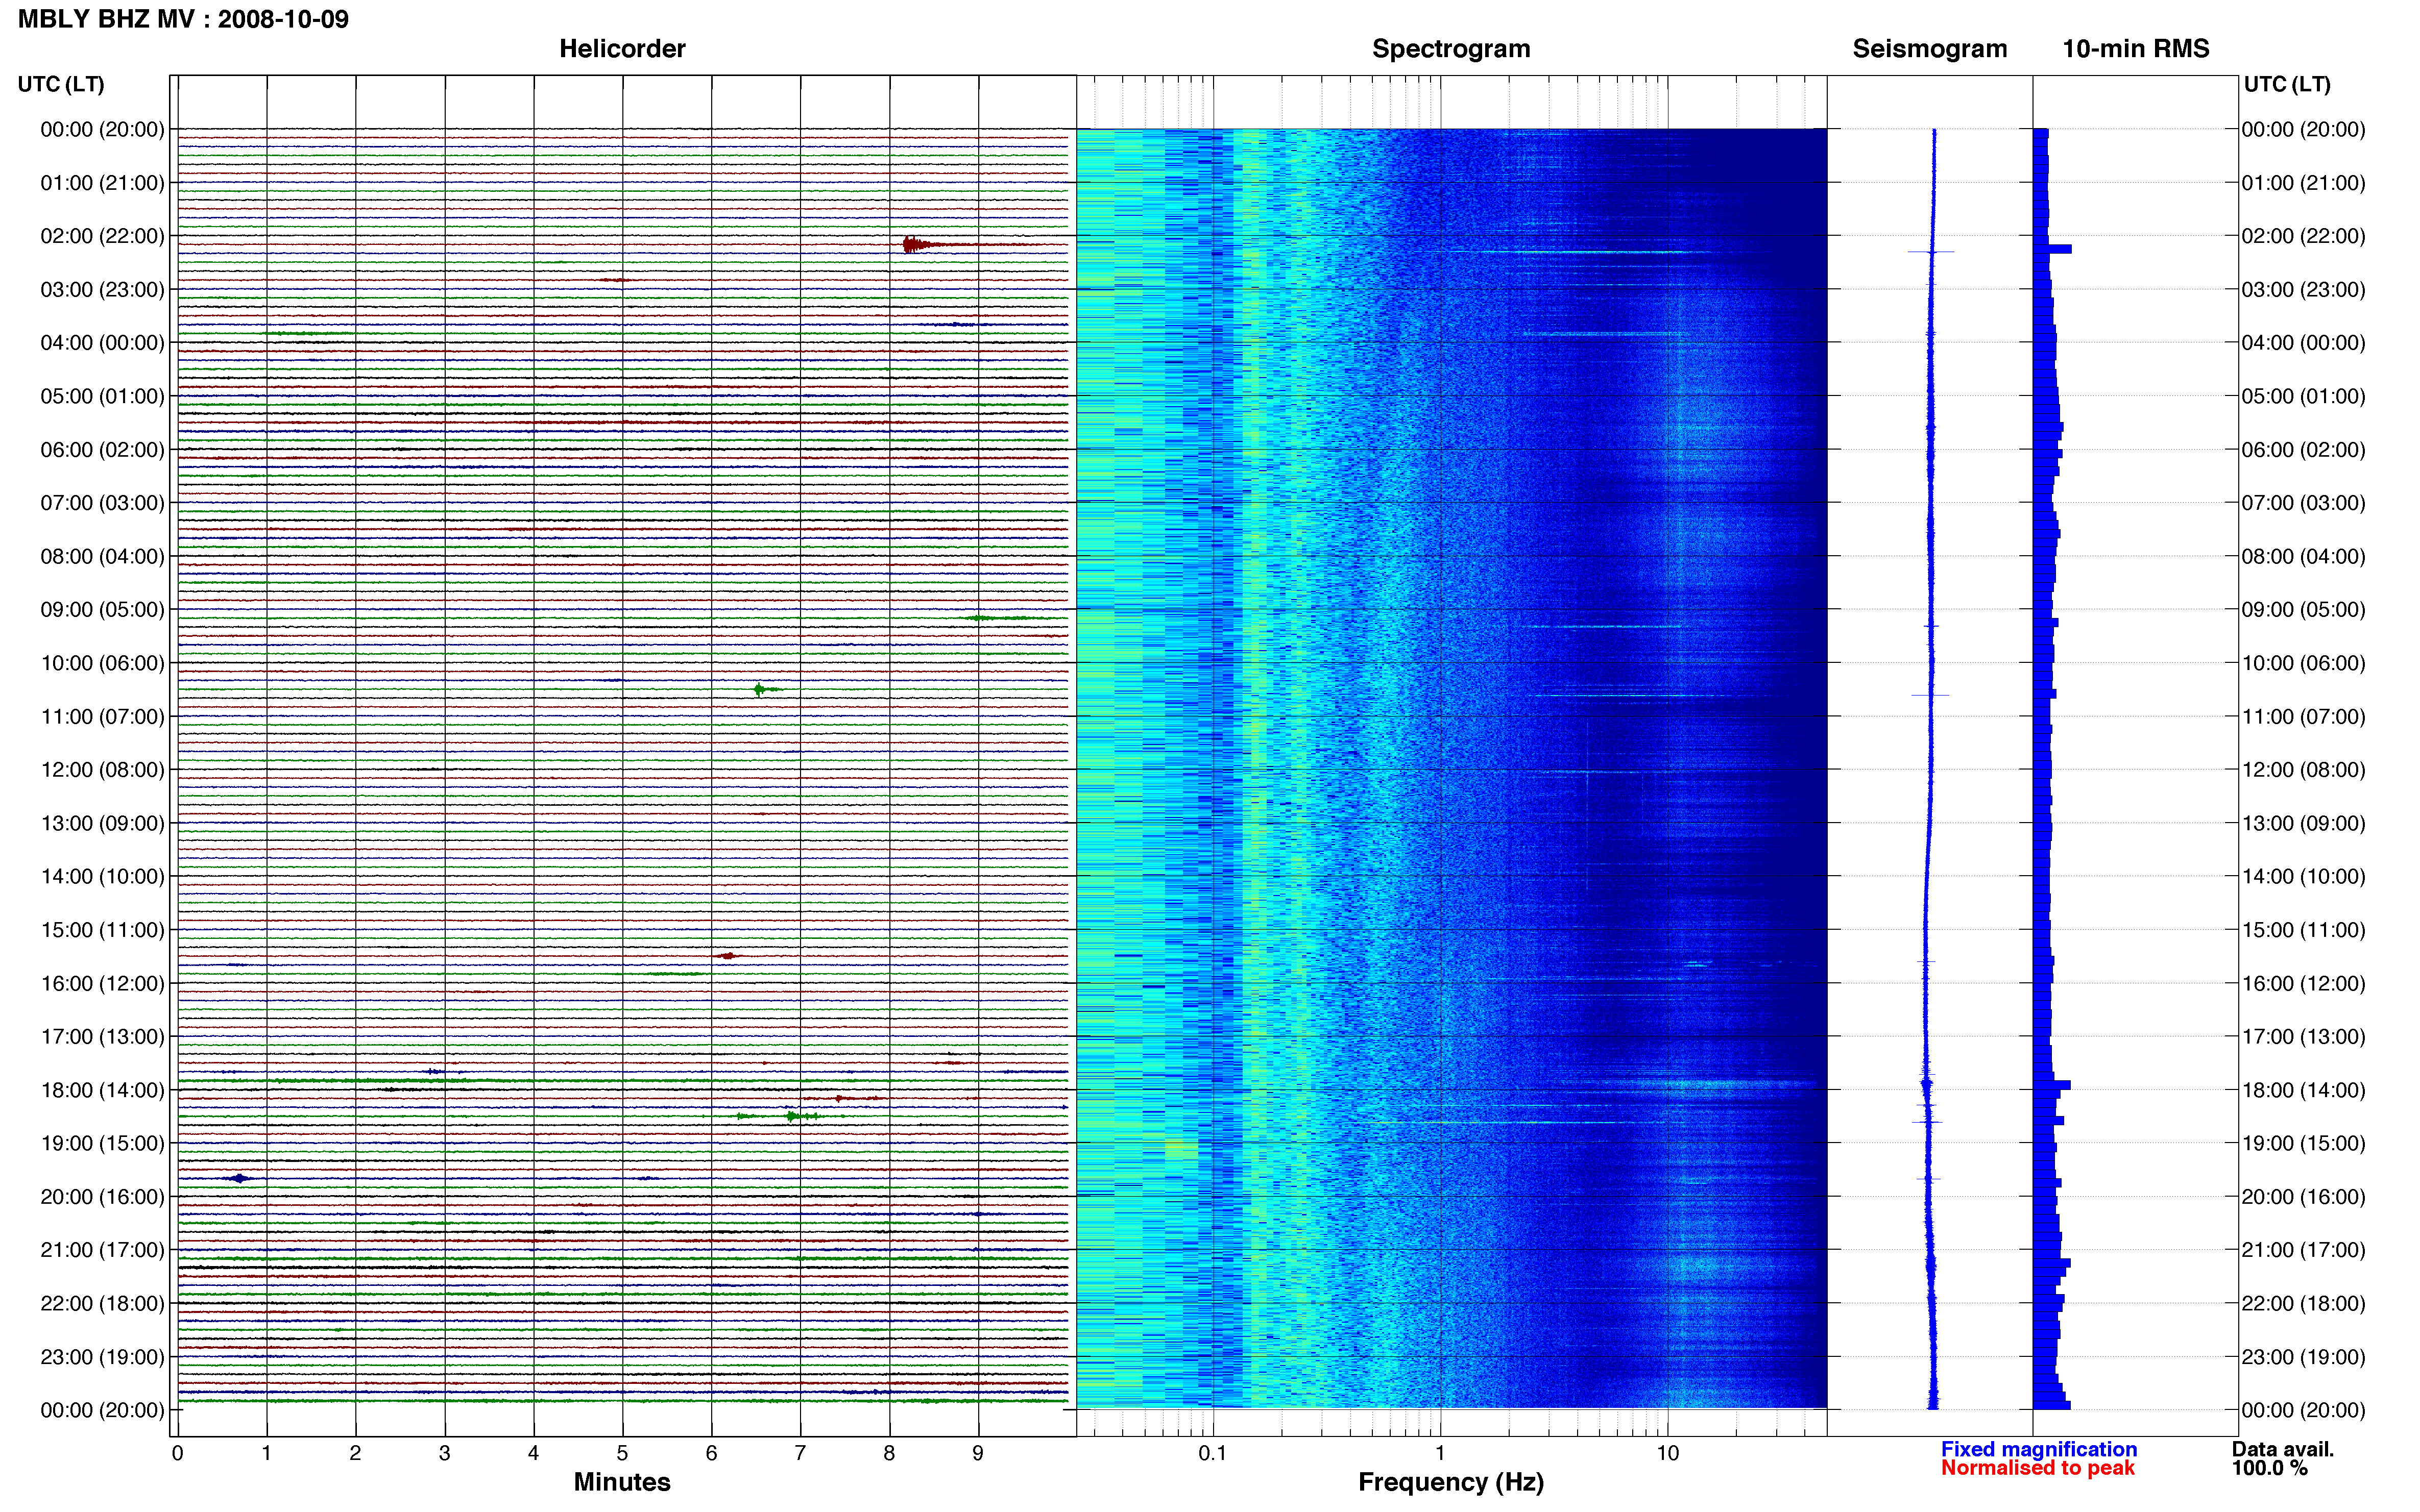Viewport: 2420px width, 1512px height.
Task: Click the 'Frequency (Hz)' x-axis label
Action: (1450, 1482)
